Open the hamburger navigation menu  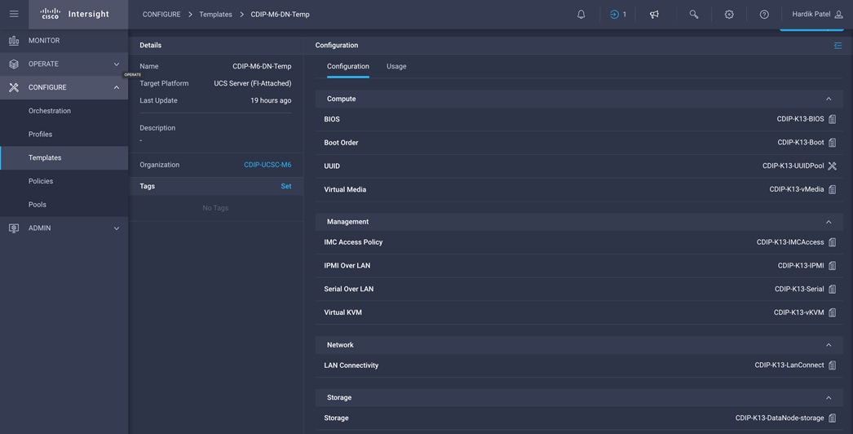click(14, 14)
